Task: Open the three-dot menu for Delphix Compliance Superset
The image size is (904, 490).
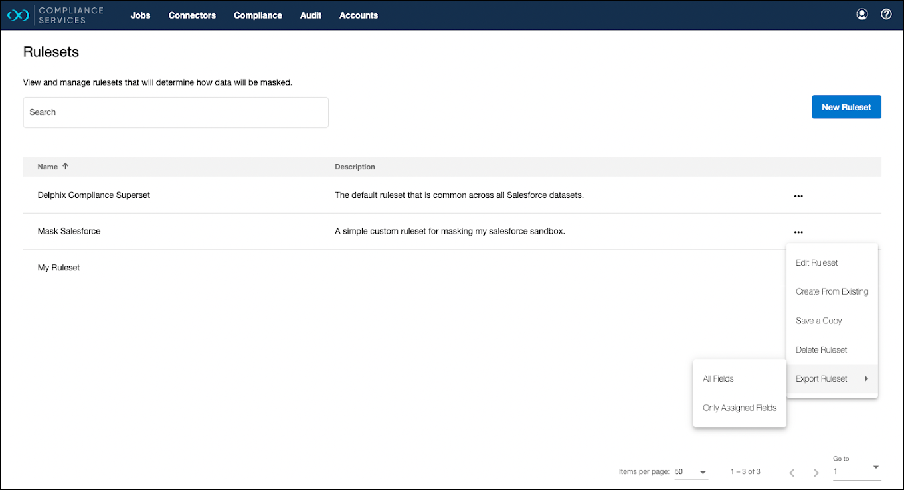Action: (x=798, y=196)
